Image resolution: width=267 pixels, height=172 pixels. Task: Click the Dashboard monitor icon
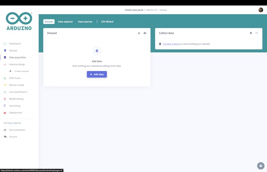click(5, 44)
